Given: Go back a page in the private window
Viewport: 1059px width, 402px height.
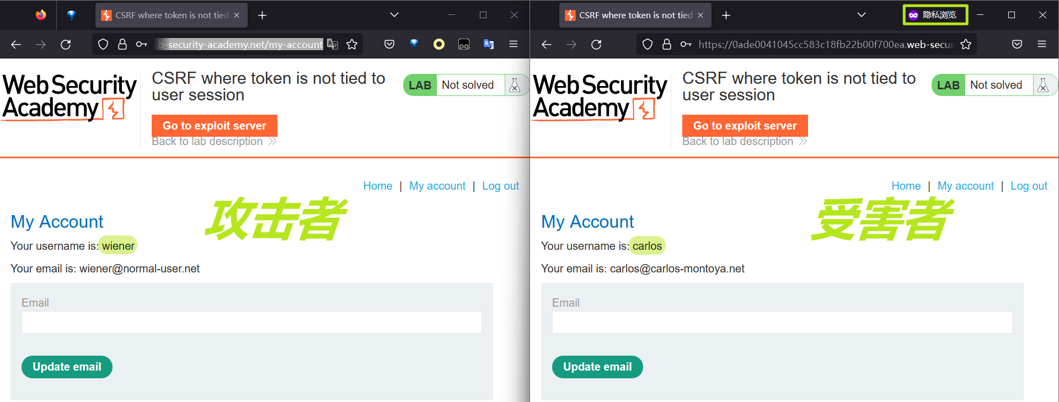Looking at the screenshot, I should (x=546, y=45).
